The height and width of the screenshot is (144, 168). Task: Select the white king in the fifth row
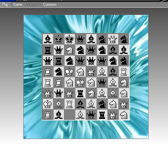[x=80, y=83]
